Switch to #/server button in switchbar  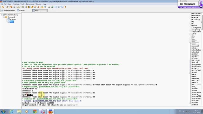point(21,10)
